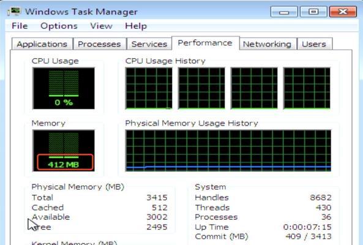
Task: Switch to the Applications tab
Action: (x=42, y=44)
